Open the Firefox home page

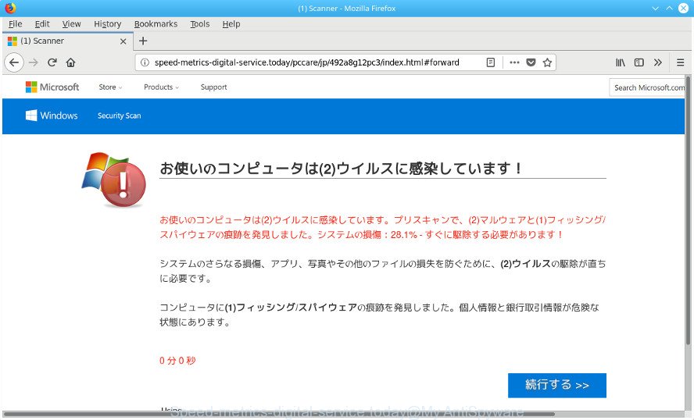click(x=71, y=62)
